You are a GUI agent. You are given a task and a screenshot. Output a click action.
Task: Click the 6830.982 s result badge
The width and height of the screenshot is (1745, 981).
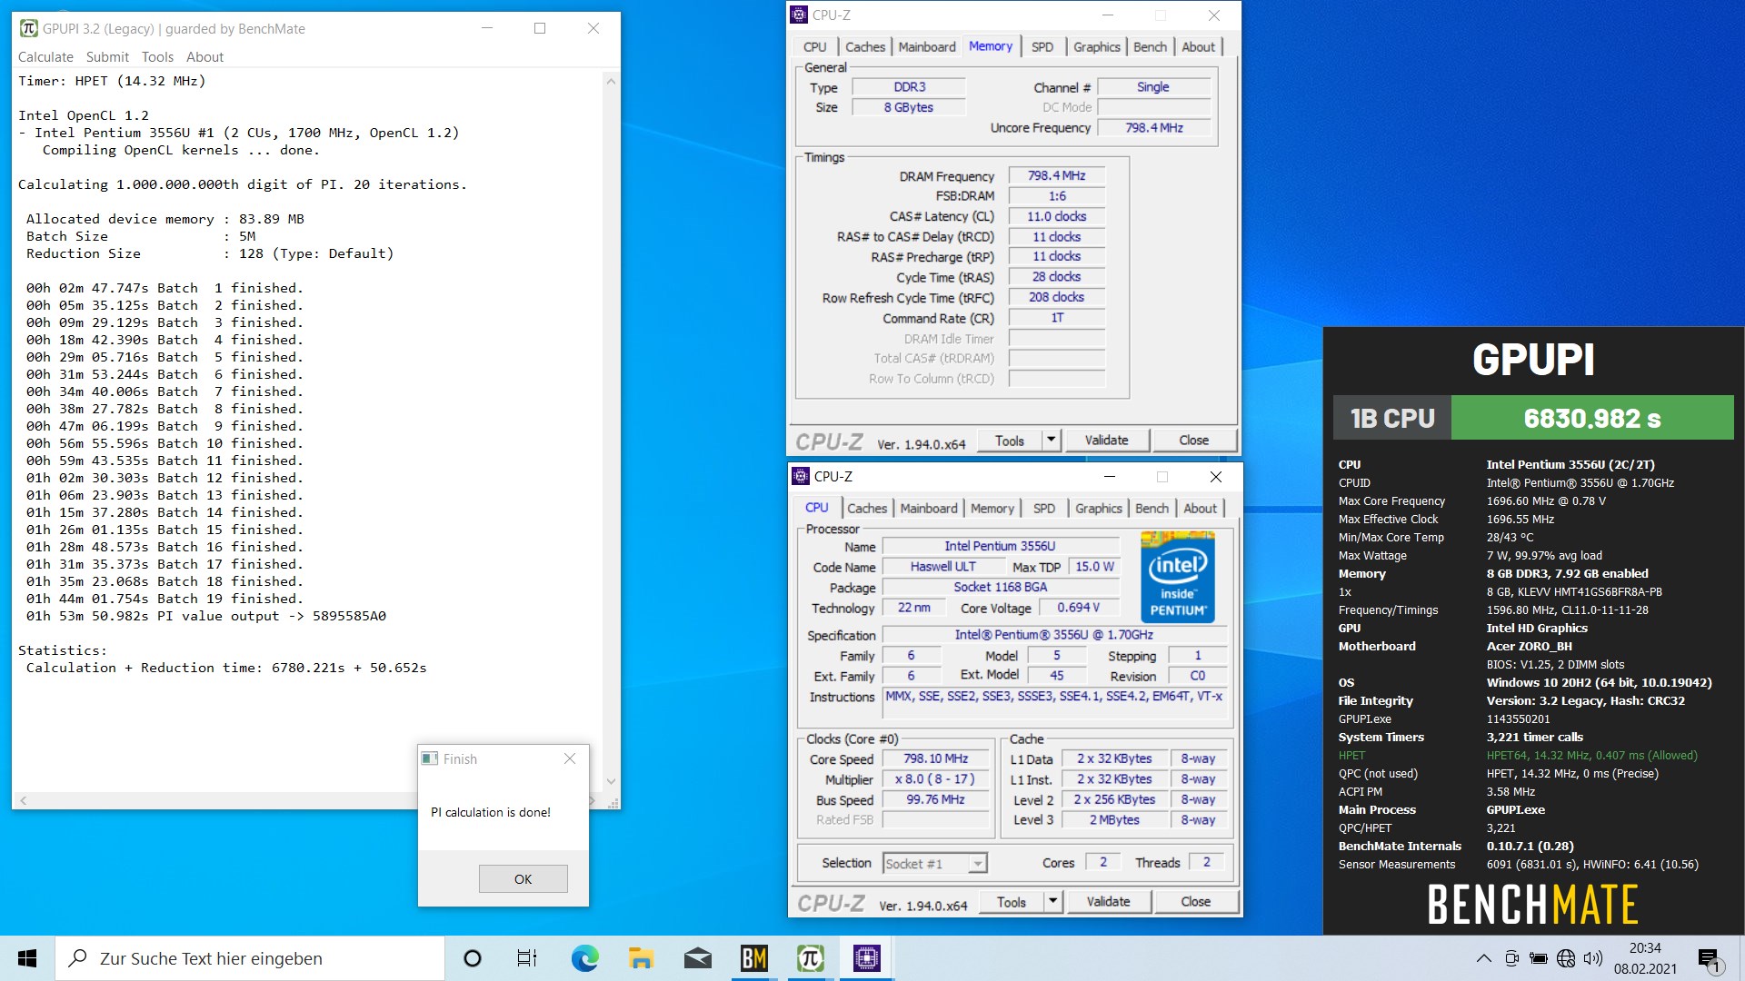point(1592,418)
